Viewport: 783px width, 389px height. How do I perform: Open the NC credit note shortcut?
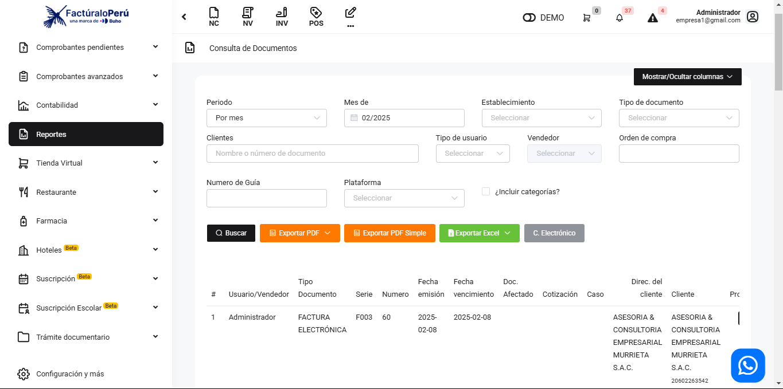pos(214,17)
